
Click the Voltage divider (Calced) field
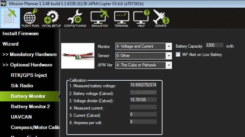143,100
